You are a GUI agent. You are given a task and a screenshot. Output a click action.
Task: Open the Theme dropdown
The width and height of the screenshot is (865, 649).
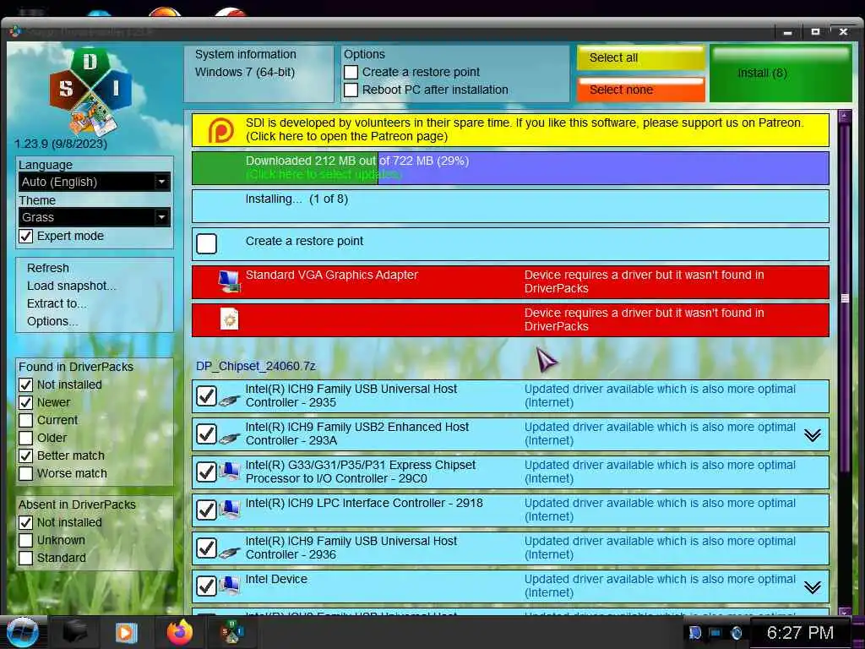(x=95, y=217)
